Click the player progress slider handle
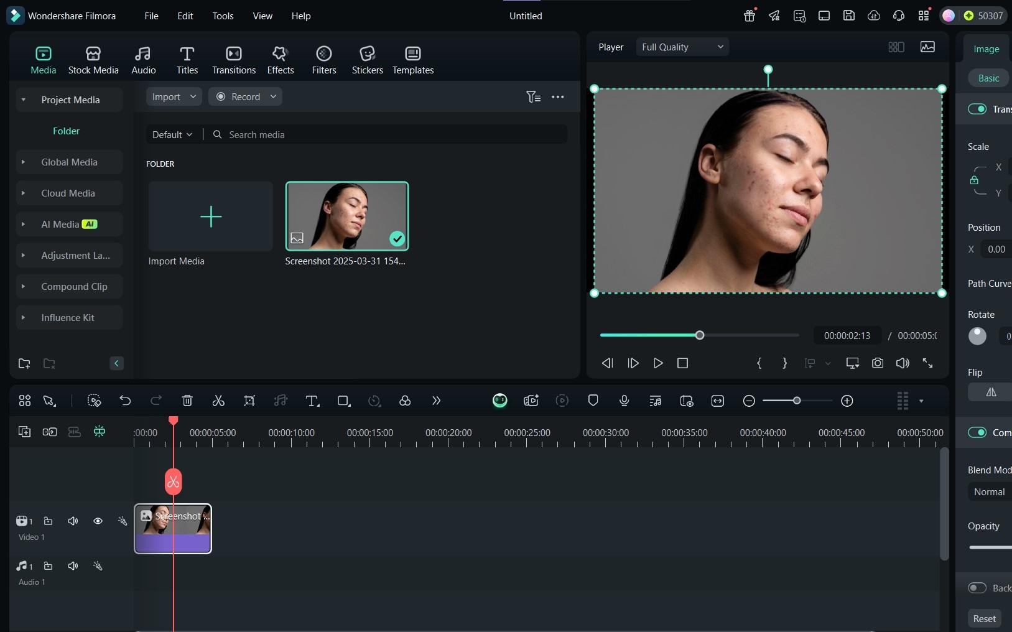 click(x=700, y=335)
